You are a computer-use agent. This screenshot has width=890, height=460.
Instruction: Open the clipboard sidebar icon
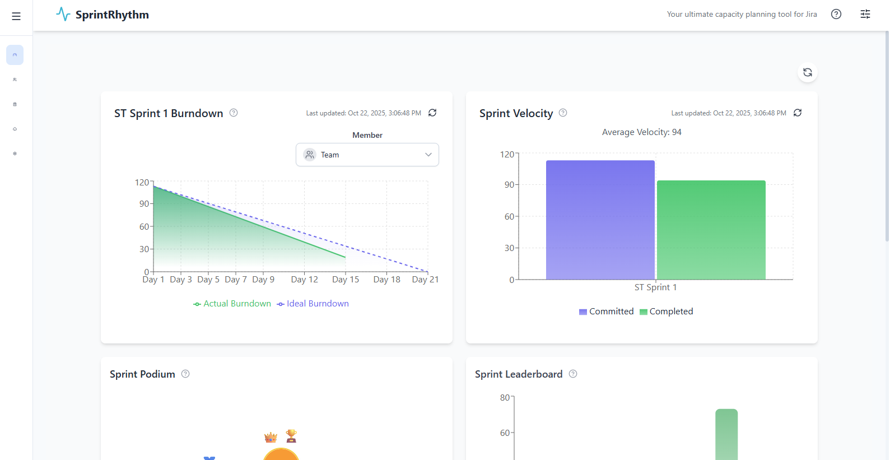[x=15, y=104]
